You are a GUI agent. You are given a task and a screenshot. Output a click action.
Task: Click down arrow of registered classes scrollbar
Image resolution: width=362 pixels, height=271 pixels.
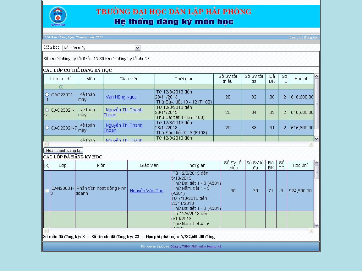tap(316, 226)
